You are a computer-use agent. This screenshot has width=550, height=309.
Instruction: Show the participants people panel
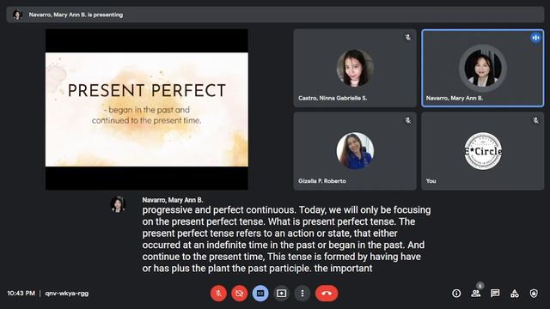(x=475, y=294)
